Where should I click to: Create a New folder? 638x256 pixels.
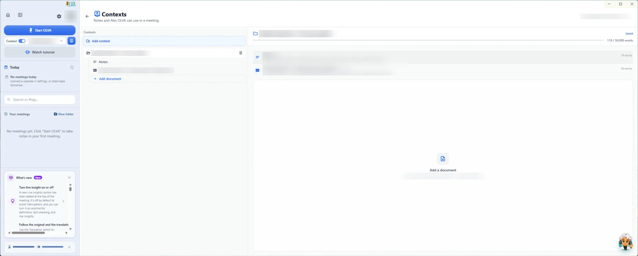point(63,114)
